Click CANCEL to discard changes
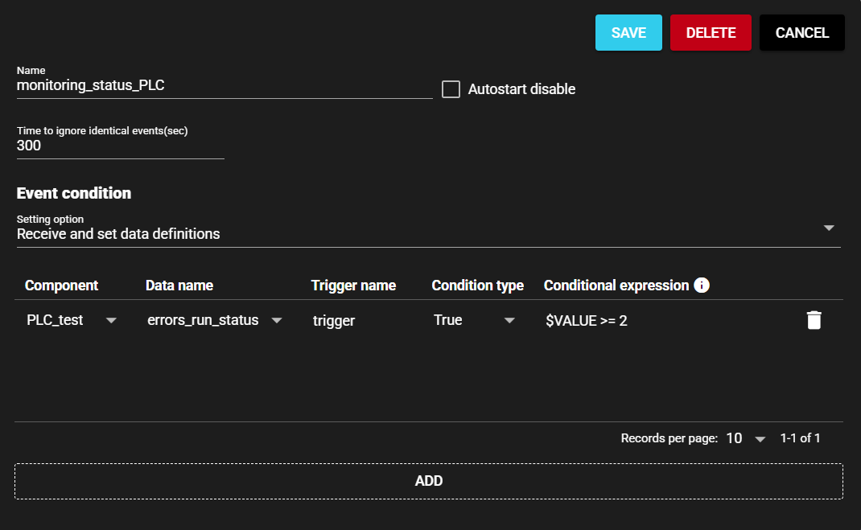This screenshot has width=861, height=530. click(801, 33)
